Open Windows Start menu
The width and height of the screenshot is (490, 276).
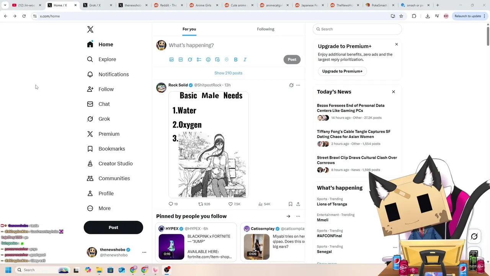pyautogui.click(x=8, y=270)
